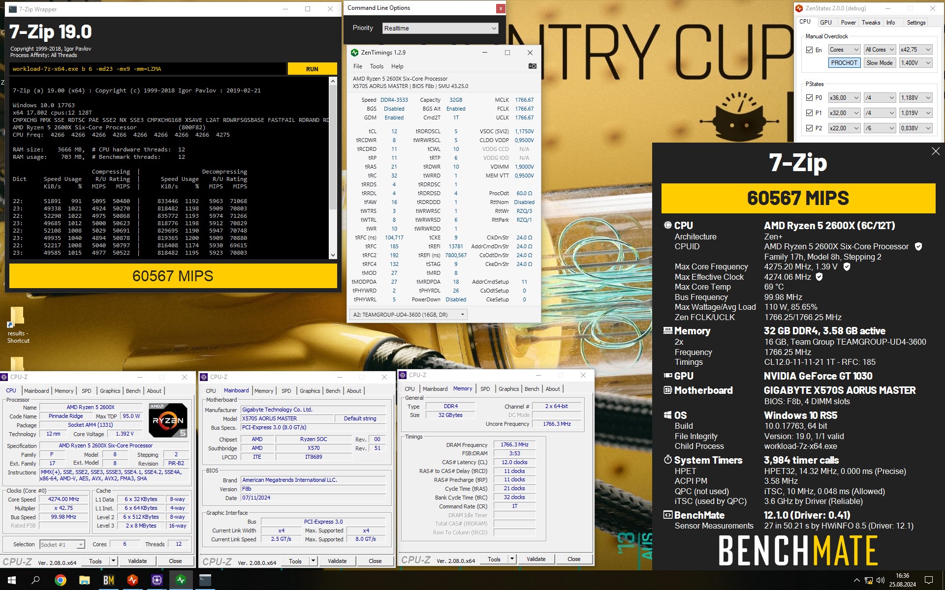The width and height of the screenshot is (945, 590).
Task: Click ZenStates title bar icon
Action: tap(800, 8)
